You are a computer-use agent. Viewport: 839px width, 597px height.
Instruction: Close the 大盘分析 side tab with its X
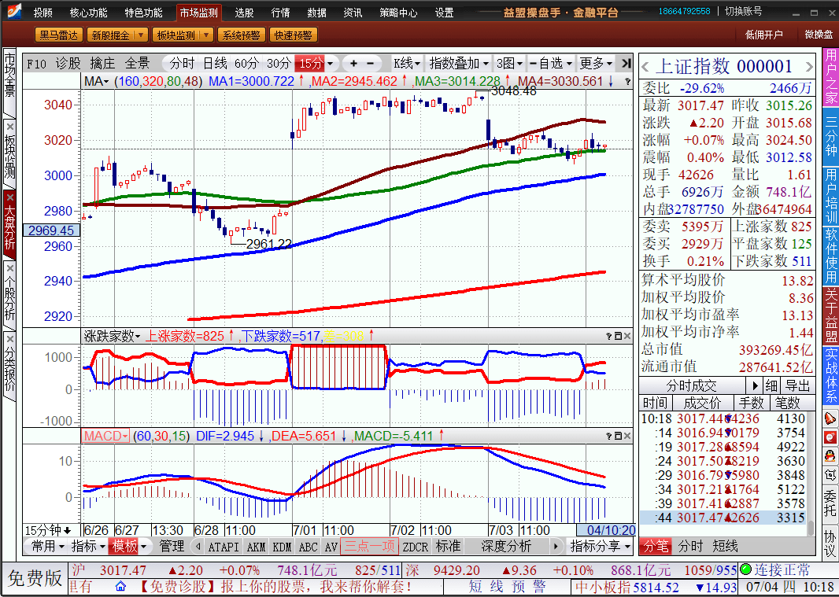(x=9, y=197)
